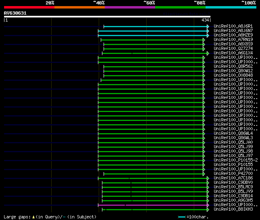Click the green arrowhead of the A8X8S9 alignment
260x220 pixels.
(x=204, y=44)
